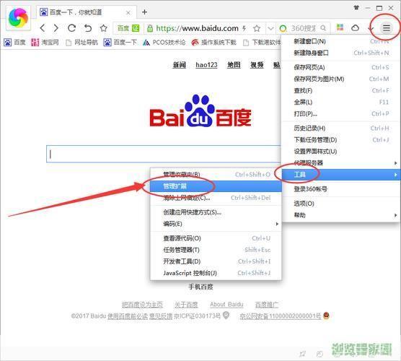Click the https://www.baidu.com address field
The image size is (401, 361).
pyautogui.click(x=197, y=28)
